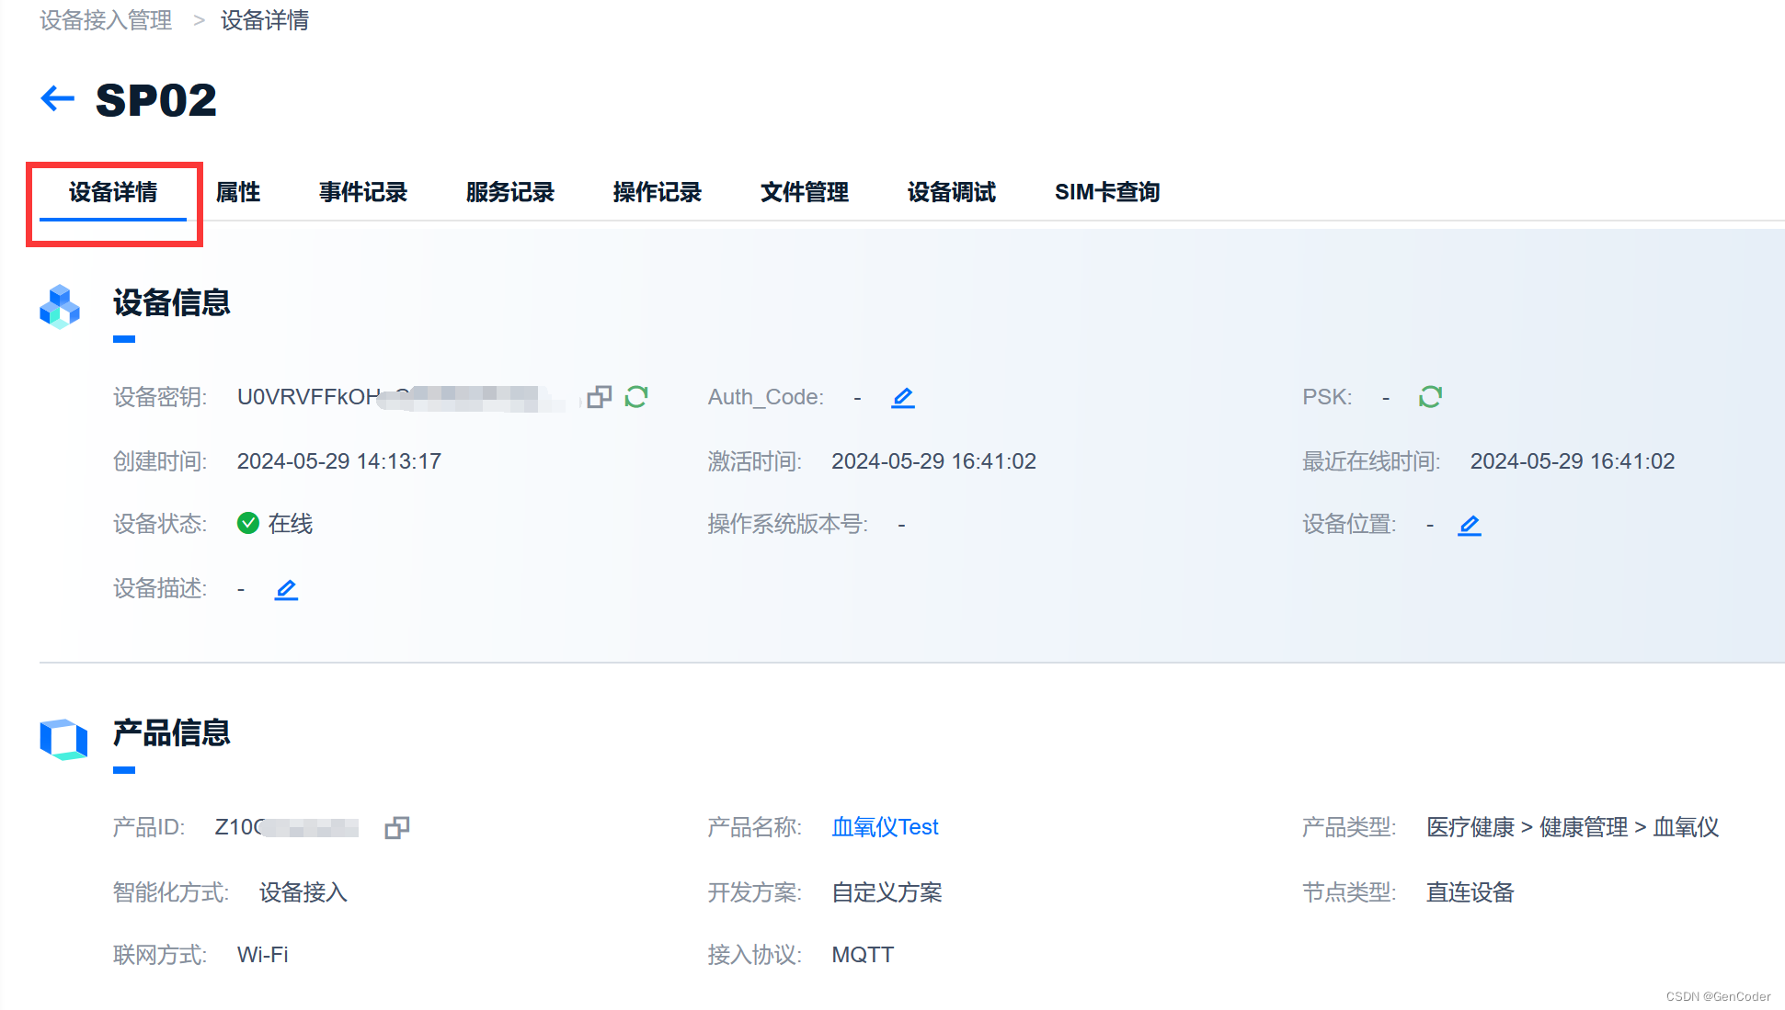This screenshot has height=1010, width=1785.
Task: Edit the Auth_Code value
Action: [x=903, y=397]
